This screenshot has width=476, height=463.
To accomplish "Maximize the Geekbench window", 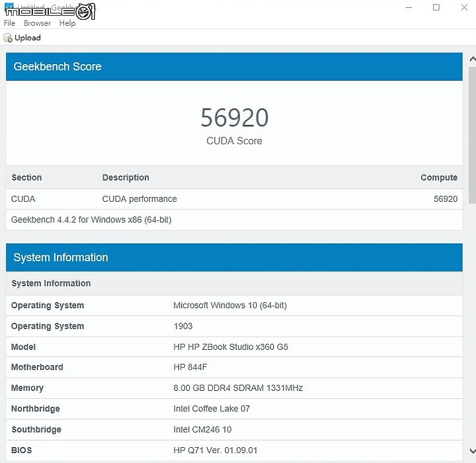I will pyautogui.click(x=436, y=7).
